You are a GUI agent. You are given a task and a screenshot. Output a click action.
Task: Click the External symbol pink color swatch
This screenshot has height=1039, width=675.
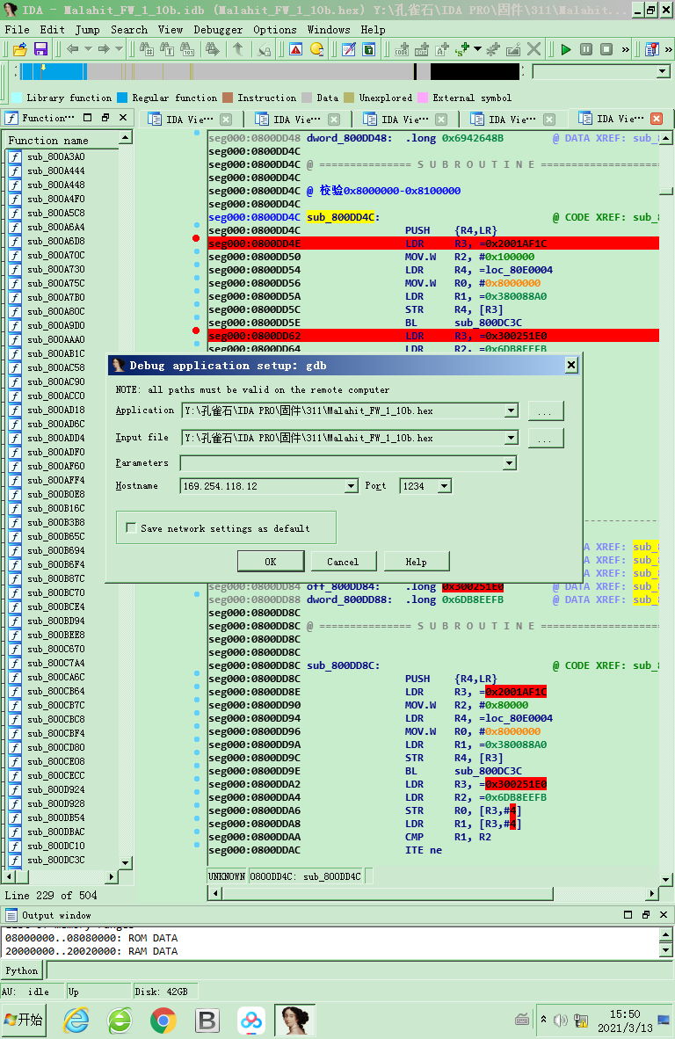coord(423,98)
